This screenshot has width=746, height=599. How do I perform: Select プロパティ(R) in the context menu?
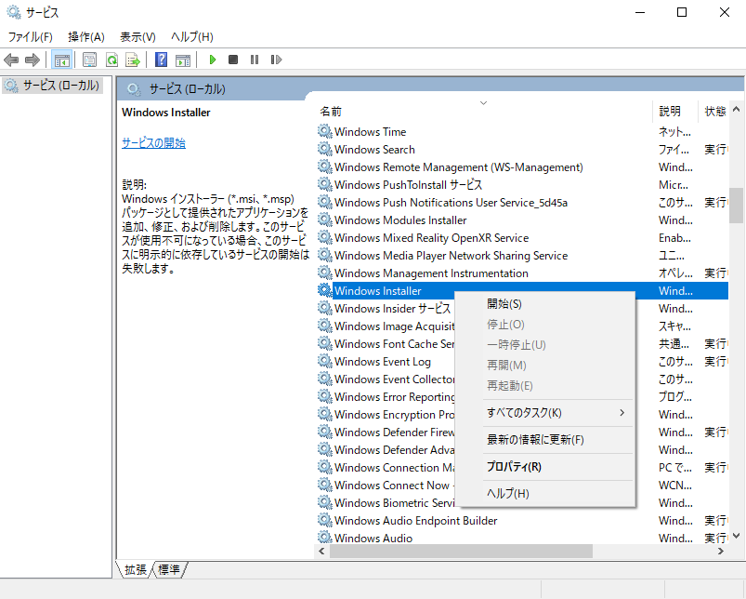[x=514, y=467]
